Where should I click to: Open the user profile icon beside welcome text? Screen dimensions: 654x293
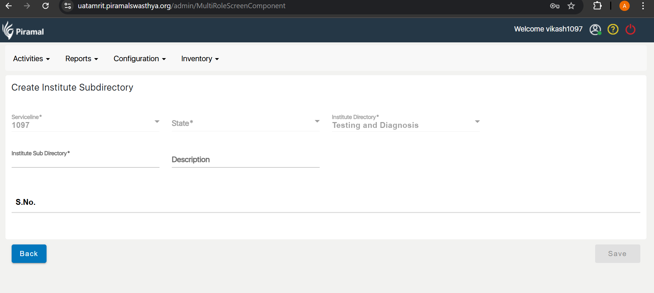coord(595,29)
